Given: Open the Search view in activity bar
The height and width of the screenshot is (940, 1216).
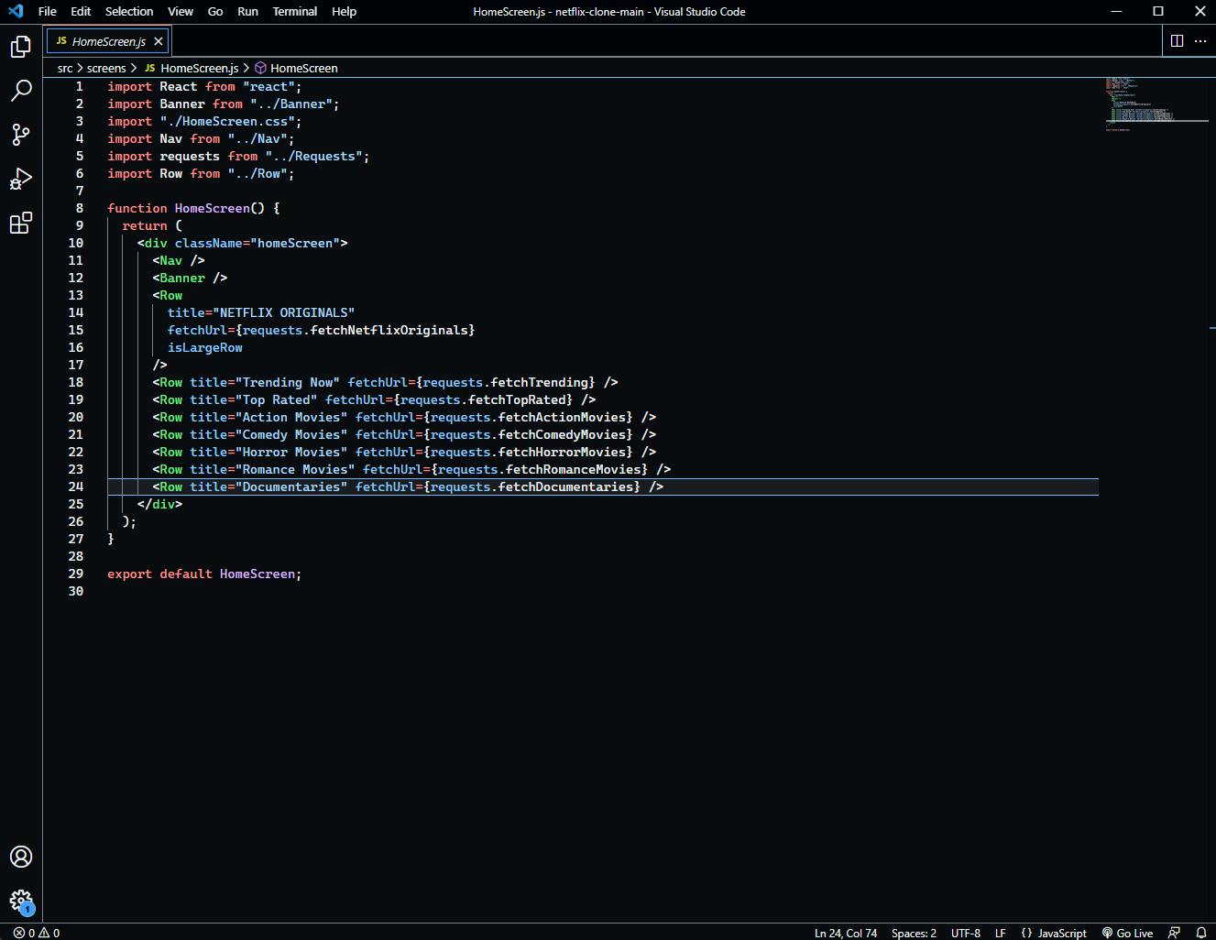Looking at the screenshot, I should [21, 91].
